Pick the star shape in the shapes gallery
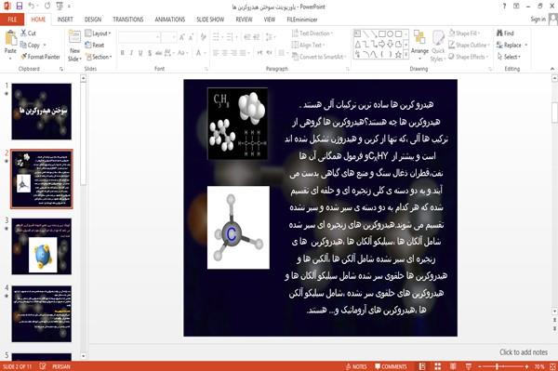 pyautogui.click(x=398, y=55)
